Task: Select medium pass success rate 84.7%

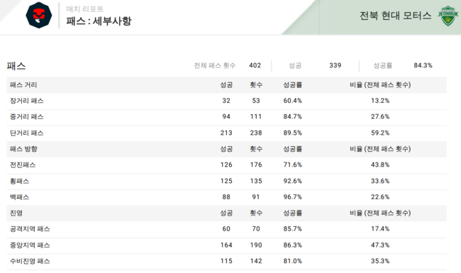Action: pos(292,116)
